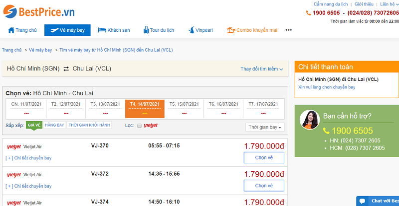Click Xin vui lòng chọn chuyến bay text
Image resolution: width=399 pixels, height=206 pixels.
coord(327,87)
